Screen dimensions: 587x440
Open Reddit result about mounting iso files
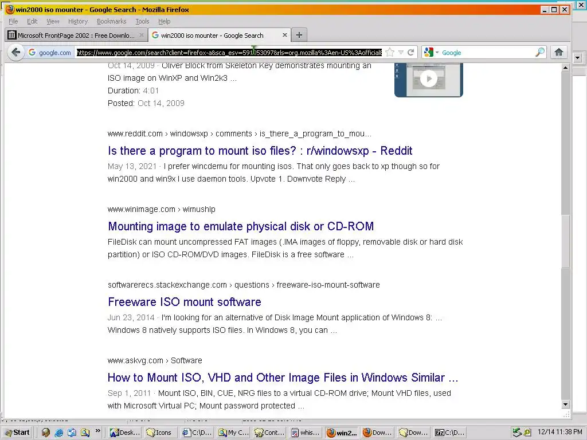click(260, 151)
